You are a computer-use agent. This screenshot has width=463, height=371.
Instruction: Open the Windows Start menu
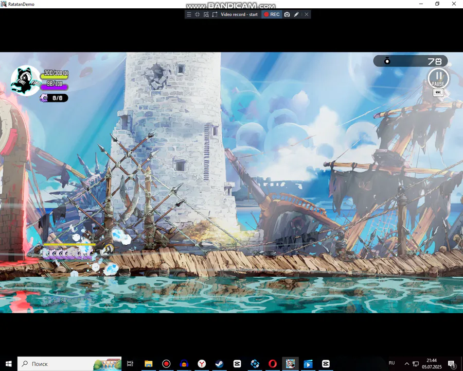9,364
